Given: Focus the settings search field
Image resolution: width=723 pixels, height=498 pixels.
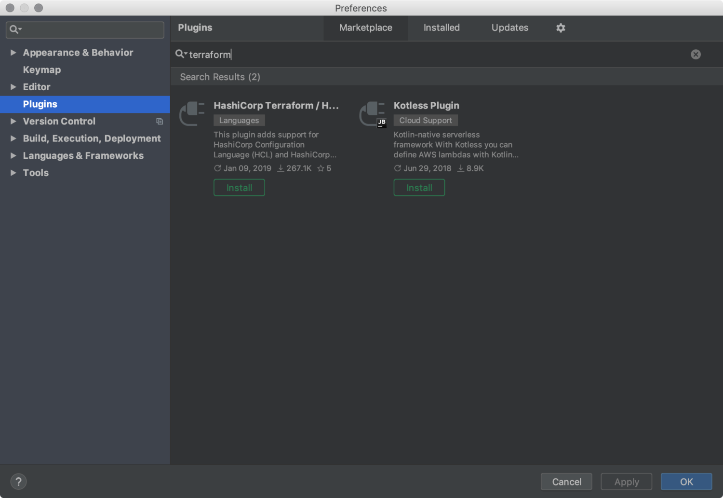Looking at the screenshot, I should [x=85, y=29].
